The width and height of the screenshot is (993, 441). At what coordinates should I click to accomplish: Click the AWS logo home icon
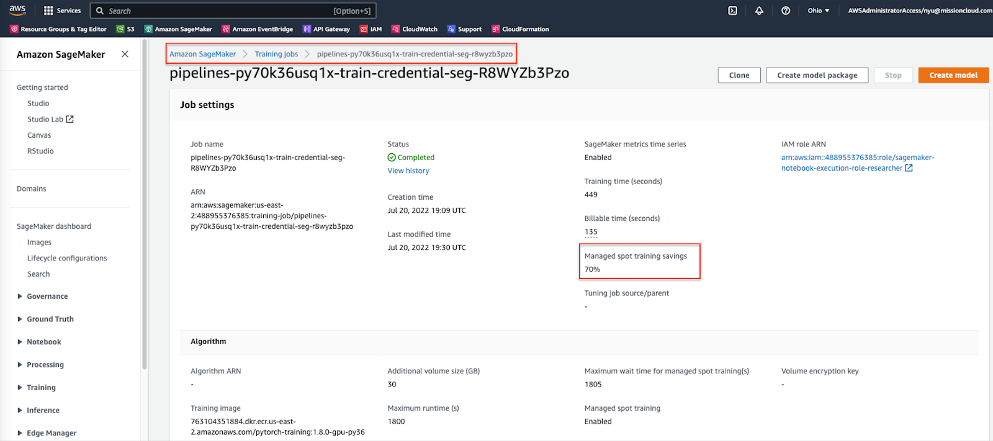17,10
